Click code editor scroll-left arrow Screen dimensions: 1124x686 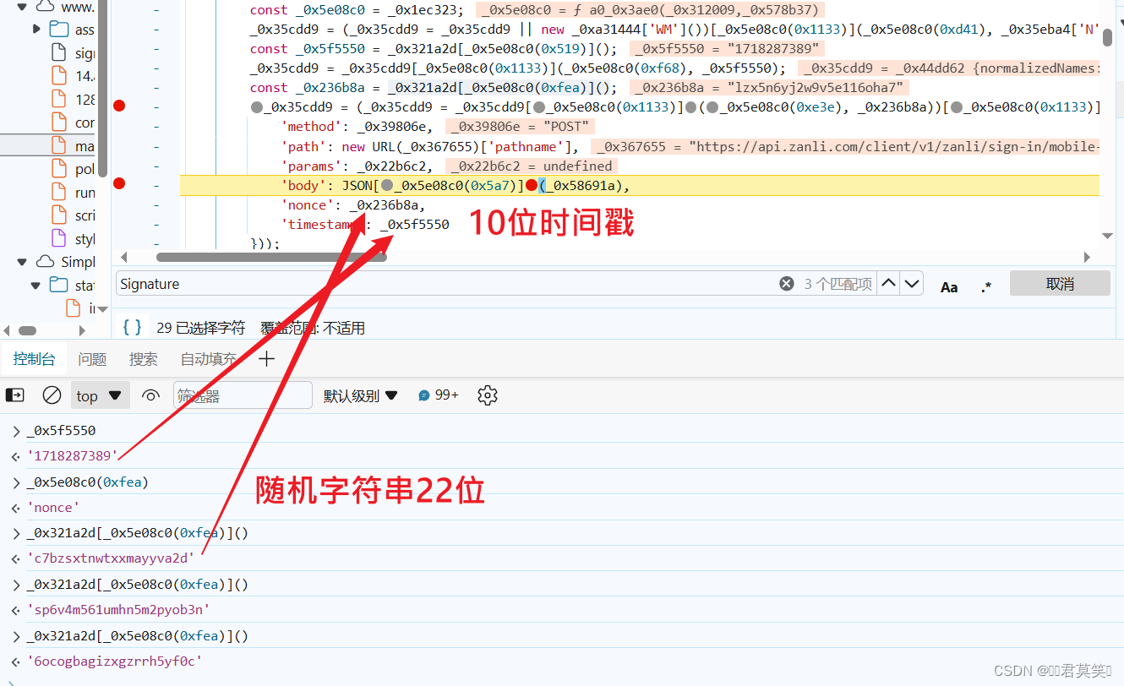click(125, 257)
